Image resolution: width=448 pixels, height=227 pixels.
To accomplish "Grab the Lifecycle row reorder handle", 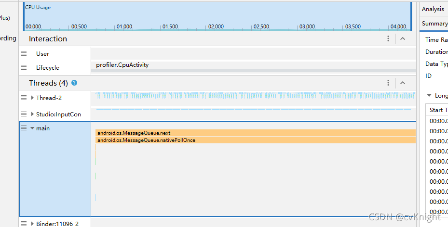I will (x=24, y=67).
